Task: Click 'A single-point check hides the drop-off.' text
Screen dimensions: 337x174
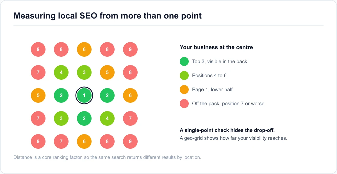Action: point(231,130)
